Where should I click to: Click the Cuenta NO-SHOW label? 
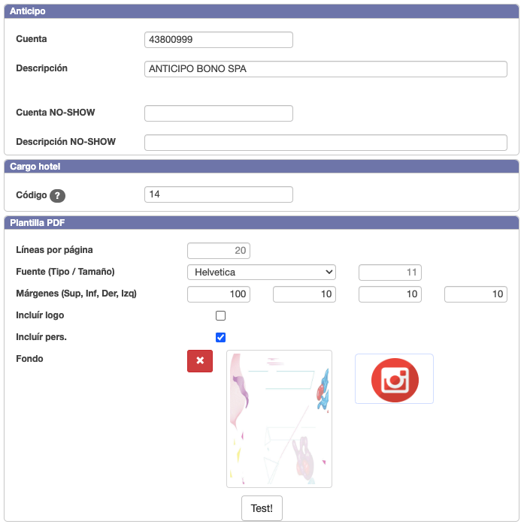pos(56,113)
